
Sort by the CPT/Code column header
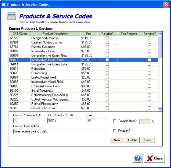[x=20, y=34]
